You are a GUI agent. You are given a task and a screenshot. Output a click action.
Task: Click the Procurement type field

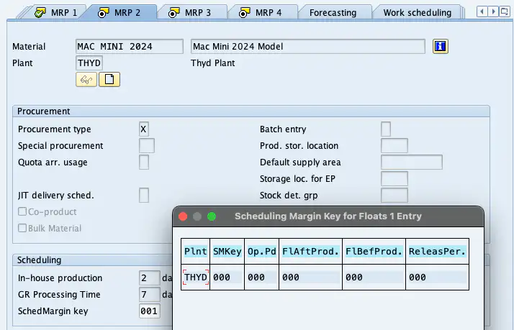(x=143, y=129)
